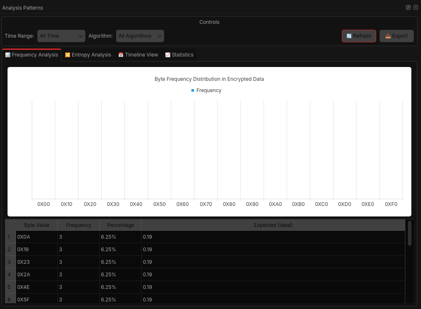Click the restore window icon in the titlebar
This screenshot has width=421, height=309.
408,7
